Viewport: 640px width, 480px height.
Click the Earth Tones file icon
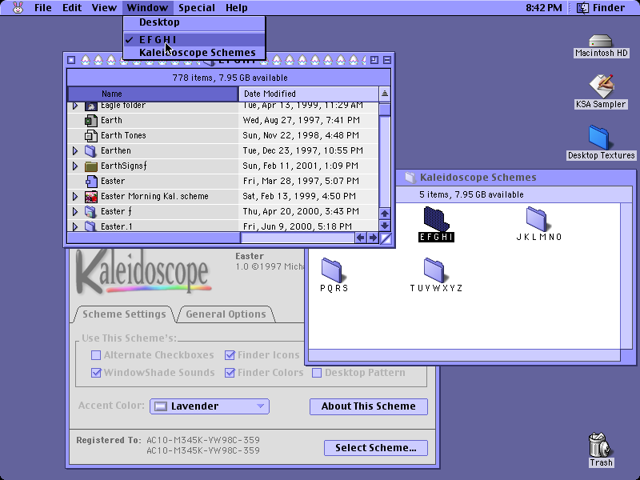(91, 135)
